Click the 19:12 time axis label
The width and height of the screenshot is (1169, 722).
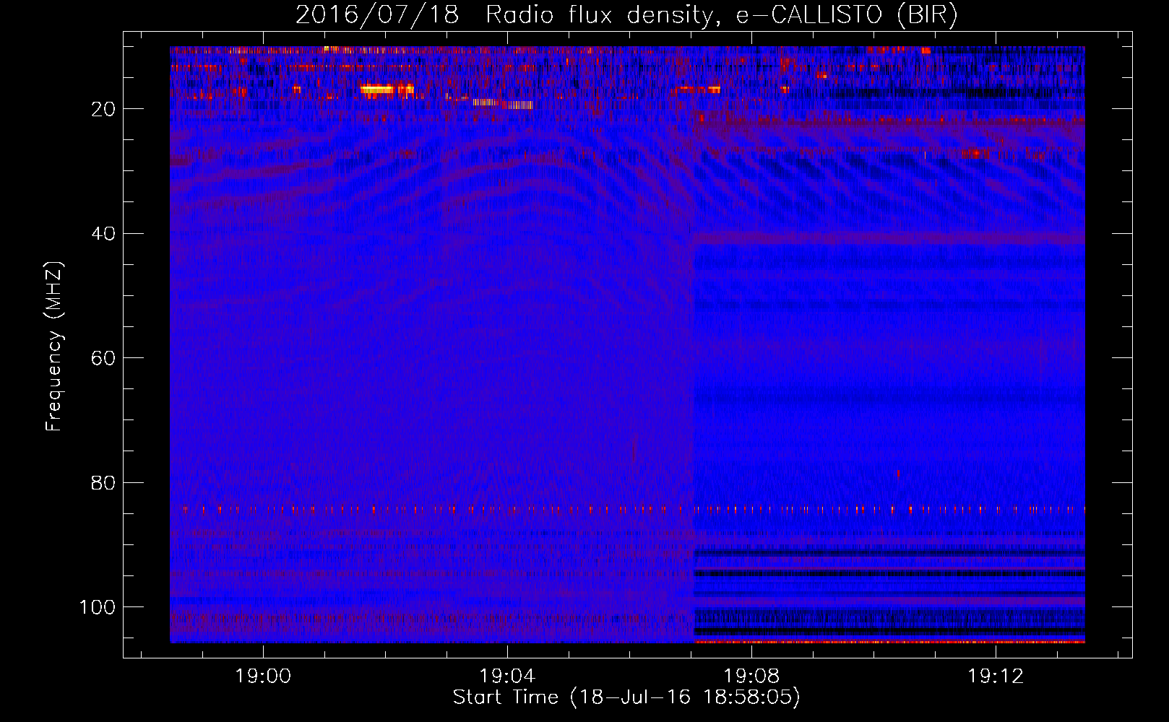tap(996, 677)
